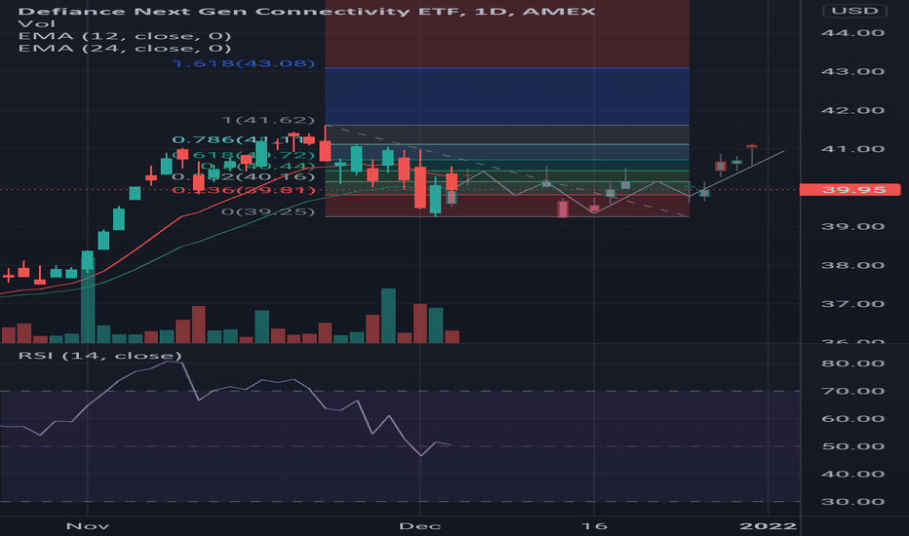Click the EMA (12, close, 0) legend

tap(125, 36)
